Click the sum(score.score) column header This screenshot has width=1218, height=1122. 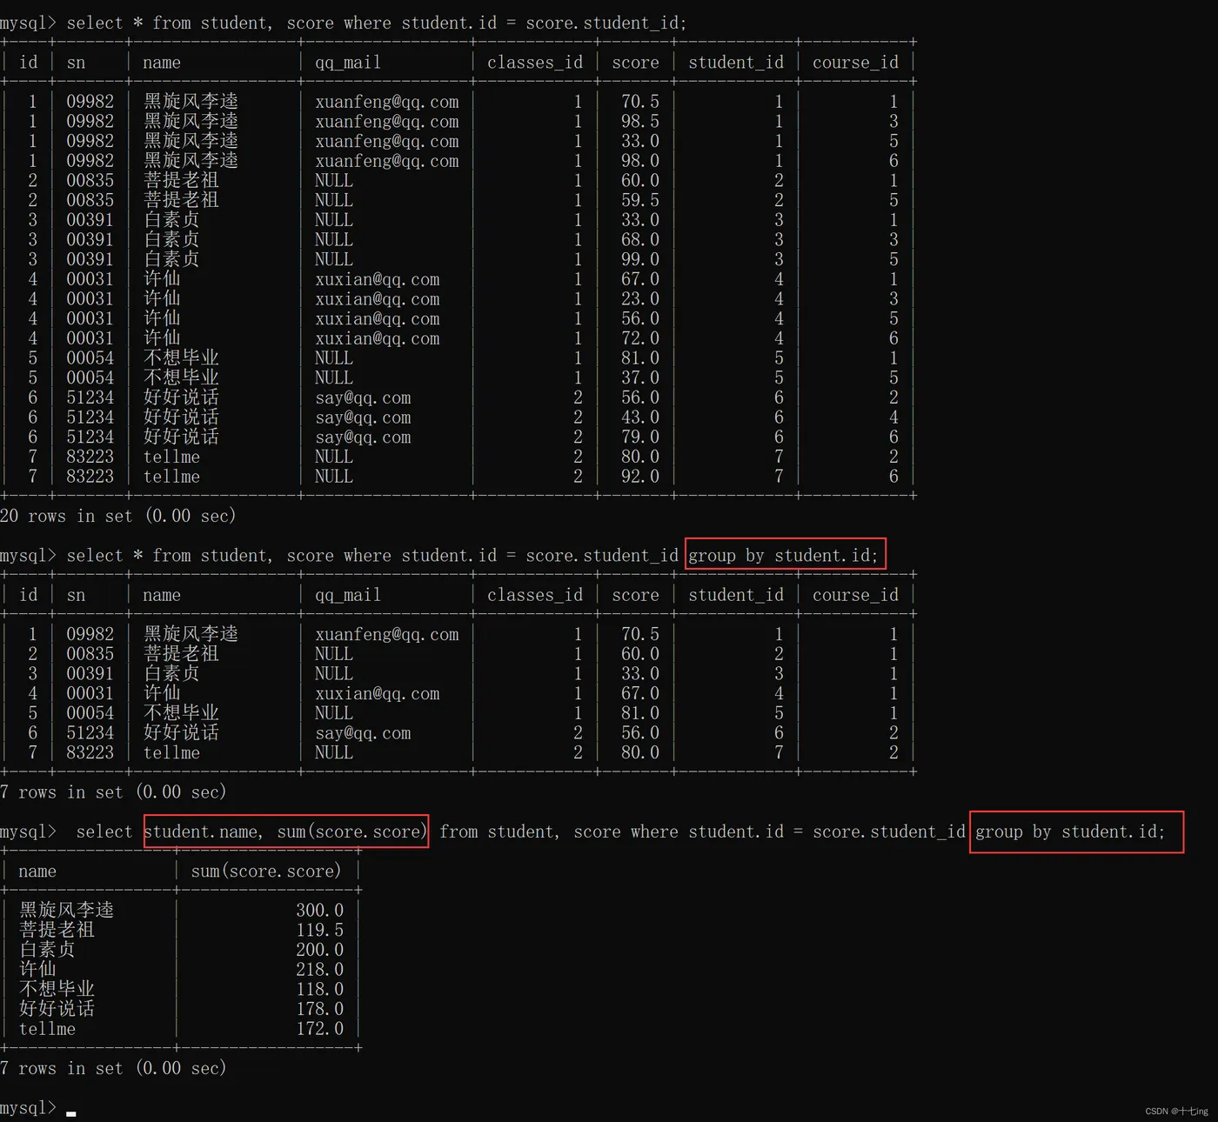[x=266, y=871]
